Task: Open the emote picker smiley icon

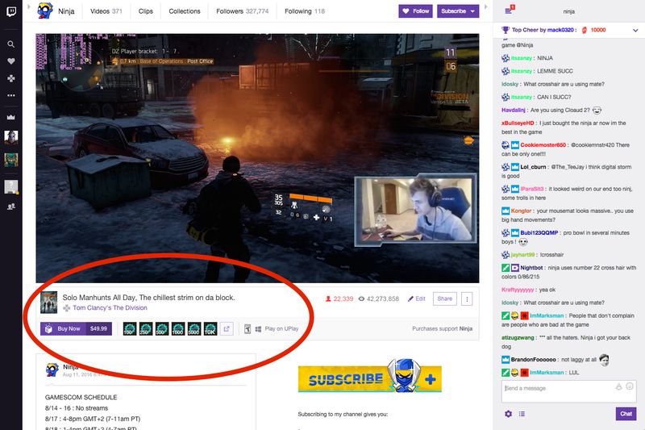Action: click(x=630, y=386)
